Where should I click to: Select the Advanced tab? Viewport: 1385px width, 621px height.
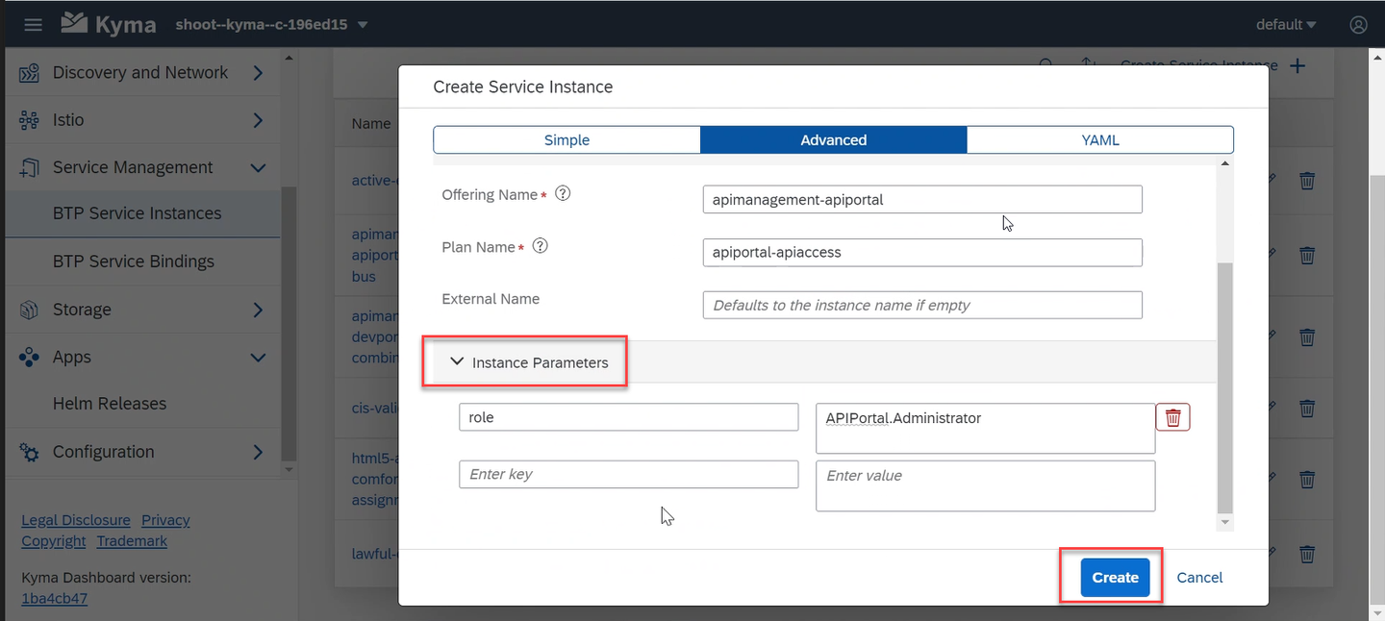tap(834, 139)
